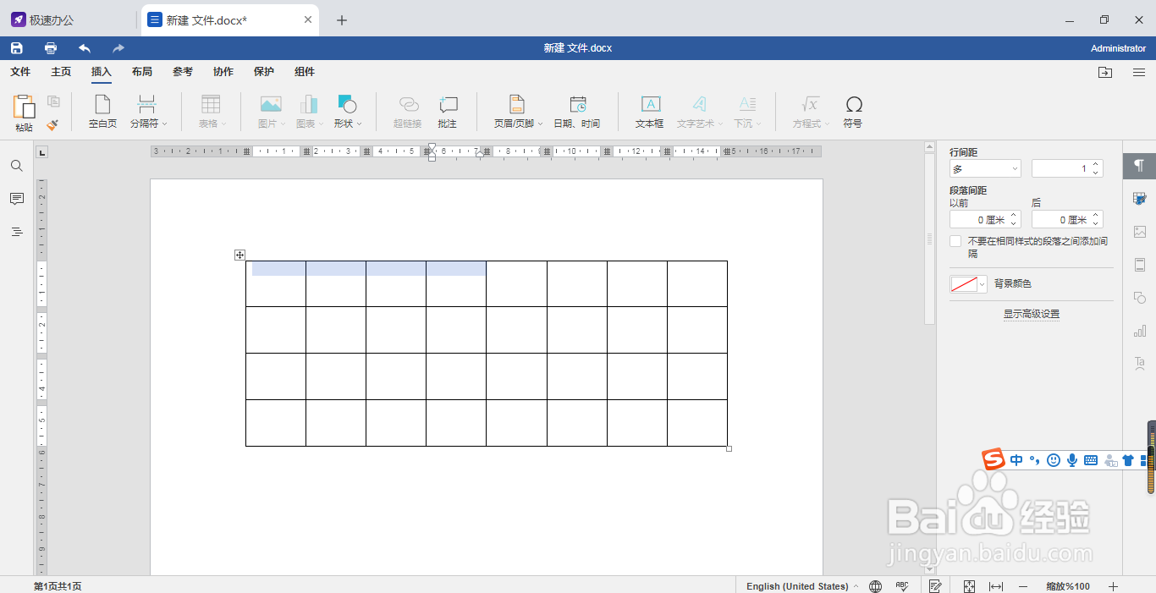1156x593 pixels.
Task: Click the Print icon in title bar
Action: pyautogui.click(x=51, y=48)
